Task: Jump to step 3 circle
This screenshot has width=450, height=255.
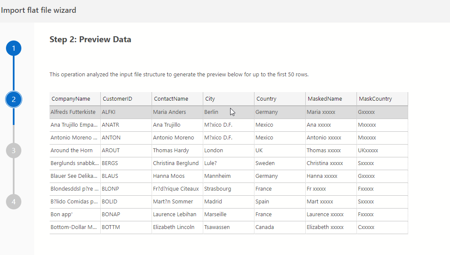Action: pos(14,151)
